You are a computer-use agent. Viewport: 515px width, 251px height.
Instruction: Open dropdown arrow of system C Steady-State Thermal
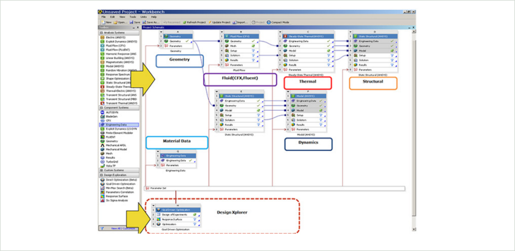point(280,32)
